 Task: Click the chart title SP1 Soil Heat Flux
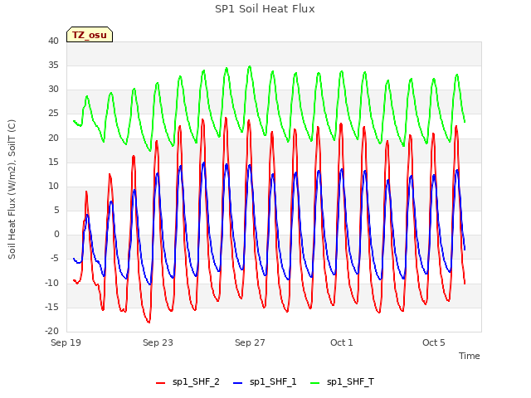265,9
